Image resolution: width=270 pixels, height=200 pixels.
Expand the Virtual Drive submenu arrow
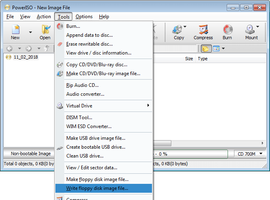pos(148,105)
